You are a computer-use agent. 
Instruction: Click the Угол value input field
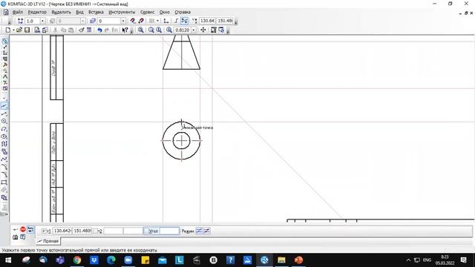(x=169, y=231)
